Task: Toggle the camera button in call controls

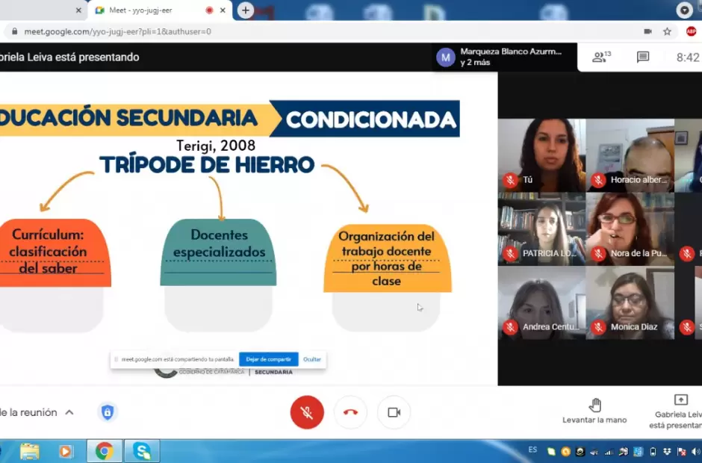Action: (x=394, y=412)
